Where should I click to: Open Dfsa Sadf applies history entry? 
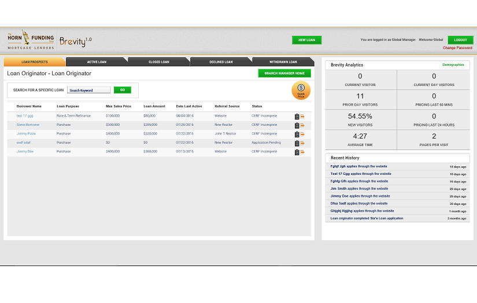click(x=359, y=203)
